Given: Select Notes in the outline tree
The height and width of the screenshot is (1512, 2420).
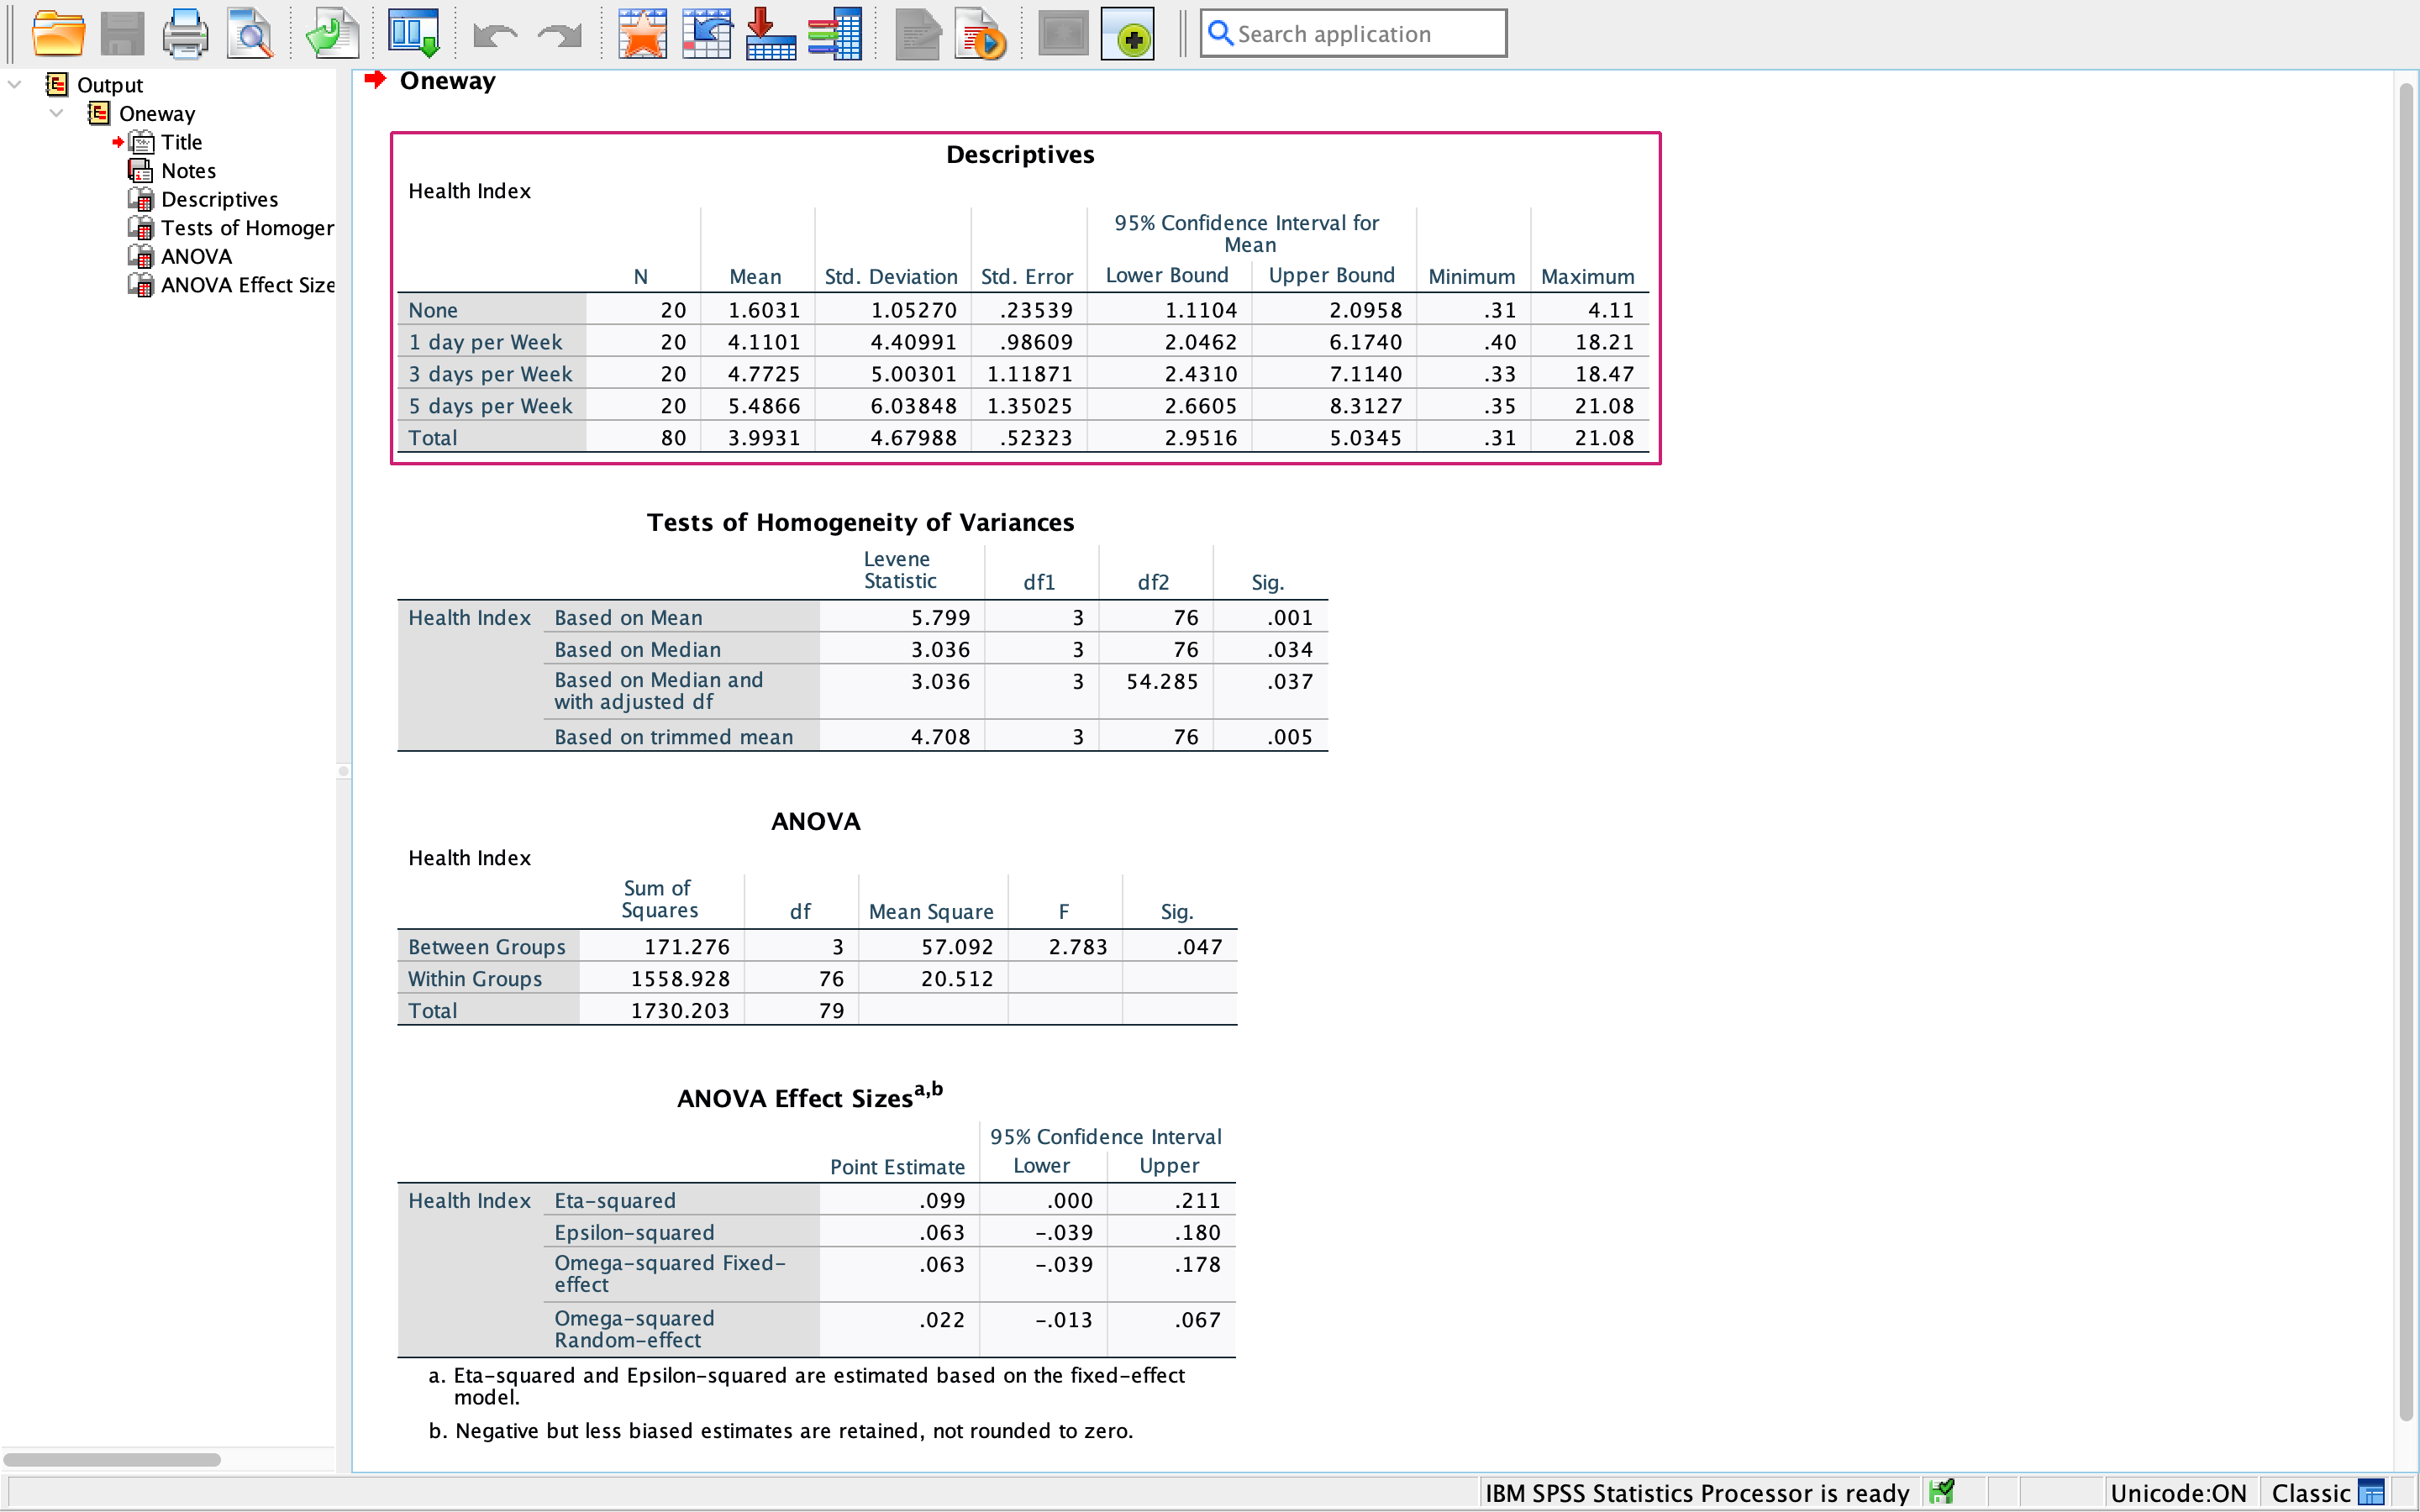Looking at the screenshot, I should tap(189, 171).
